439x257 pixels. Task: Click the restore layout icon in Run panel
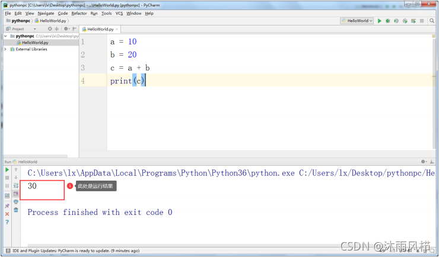click(7, 196)
